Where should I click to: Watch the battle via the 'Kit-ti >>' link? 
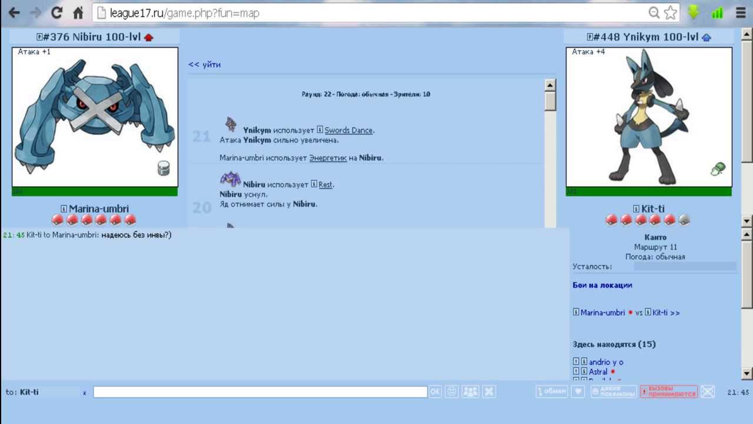tap(666, 313)
